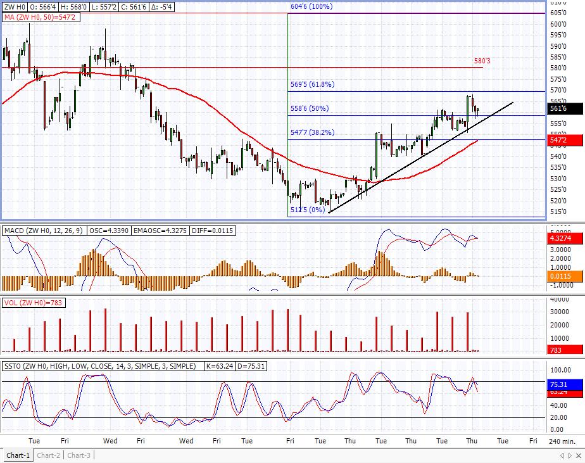
Task: Click the 240 min. timeframe label
Action: coord(562,441)
